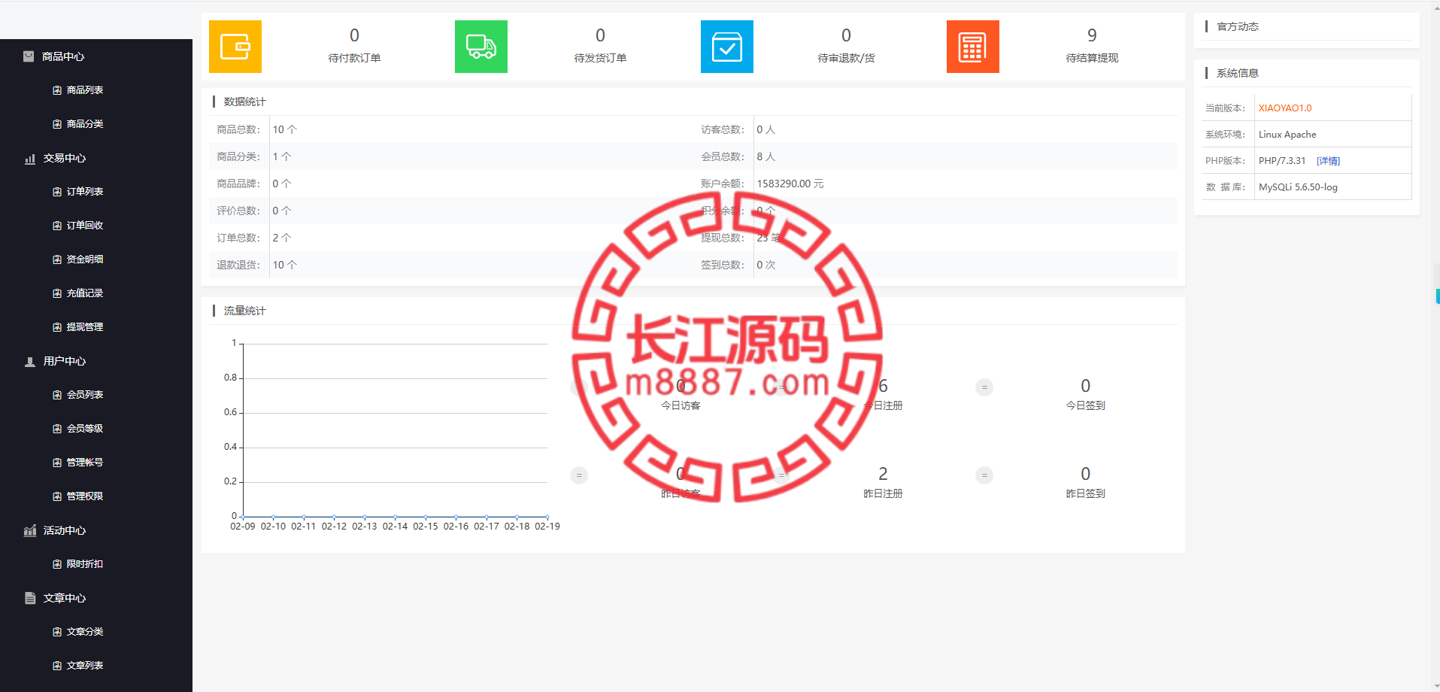The height and width of the screenshot is (692, 1440).
Task: Click the blue checkmark box refund icon
Action: (x=727, y=47)
